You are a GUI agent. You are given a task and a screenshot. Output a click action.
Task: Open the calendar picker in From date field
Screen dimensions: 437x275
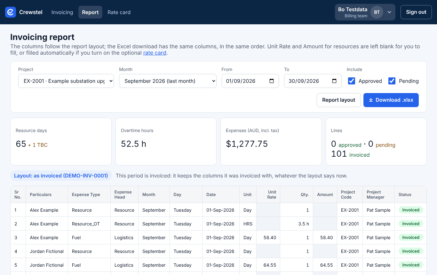pyautogui.click(x=272, y=81)
